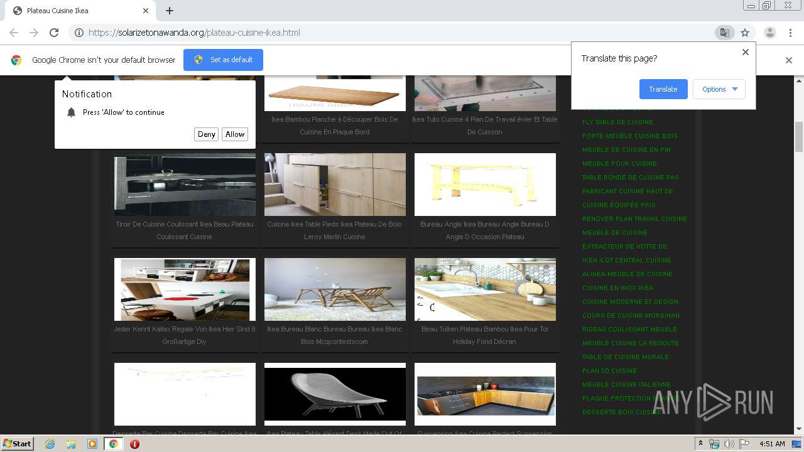Click the bell icon in the Notification popup
804x452 pixels.
coord(71,112)
